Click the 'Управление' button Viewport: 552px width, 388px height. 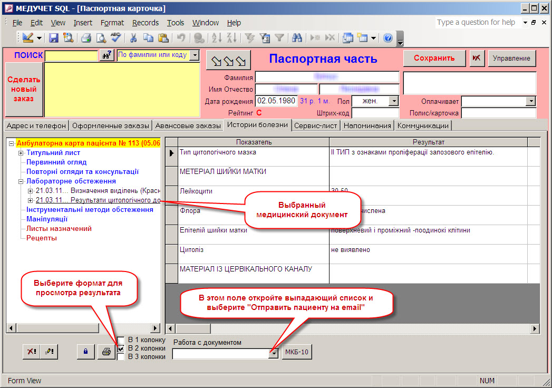(x=511, y=58)
